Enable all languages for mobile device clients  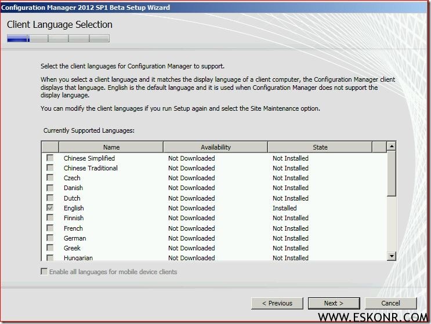(x=45, y=272)
